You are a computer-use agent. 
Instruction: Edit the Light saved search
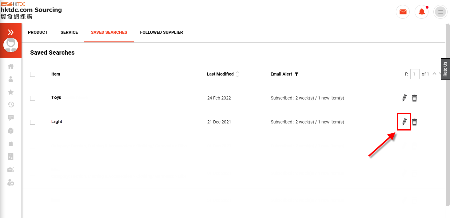tap(404, 122)
